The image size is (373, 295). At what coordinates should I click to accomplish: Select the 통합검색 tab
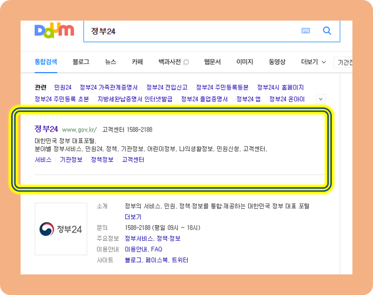click(x=46, y=62)
